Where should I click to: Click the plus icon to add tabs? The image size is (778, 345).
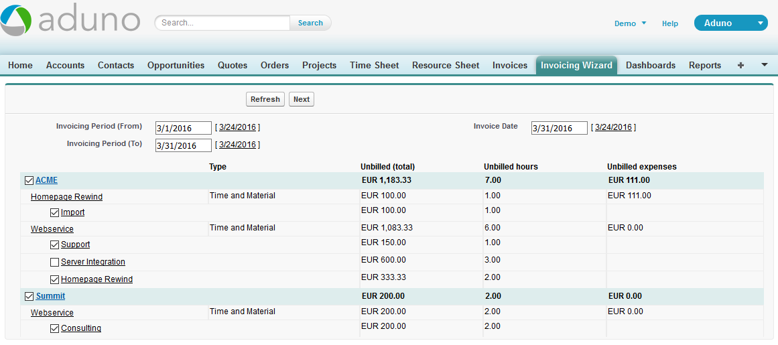(x=740, y=65)
